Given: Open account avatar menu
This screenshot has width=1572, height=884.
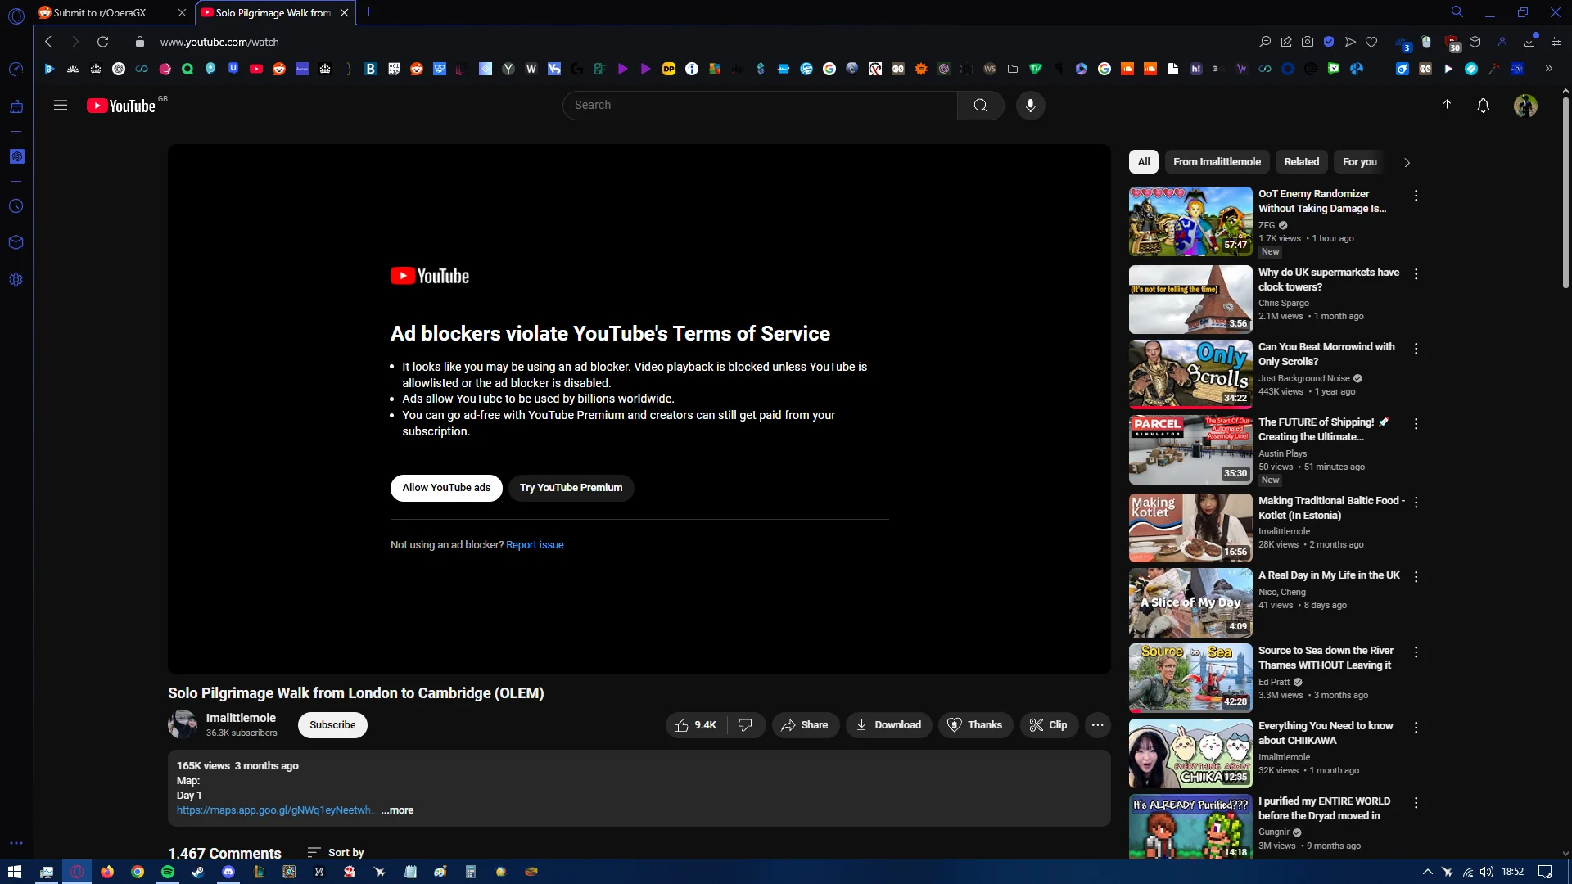Looking at the screenshot, I should point(1525,106).
